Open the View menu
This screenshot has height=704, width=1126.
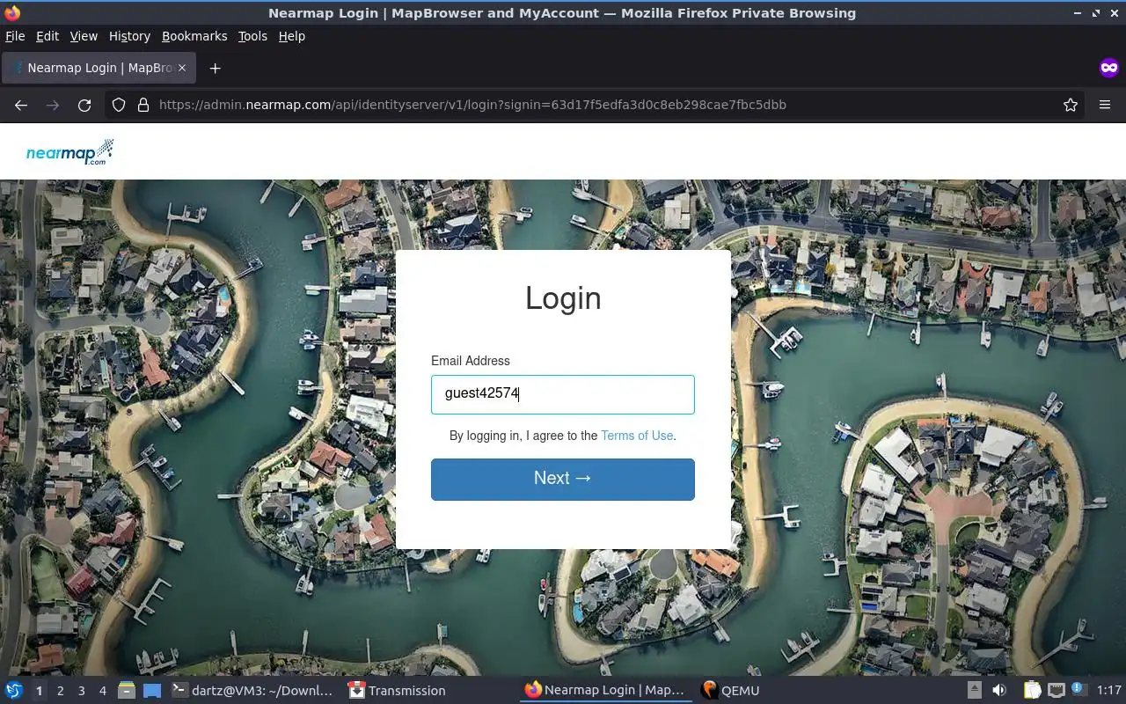(84, 36)
